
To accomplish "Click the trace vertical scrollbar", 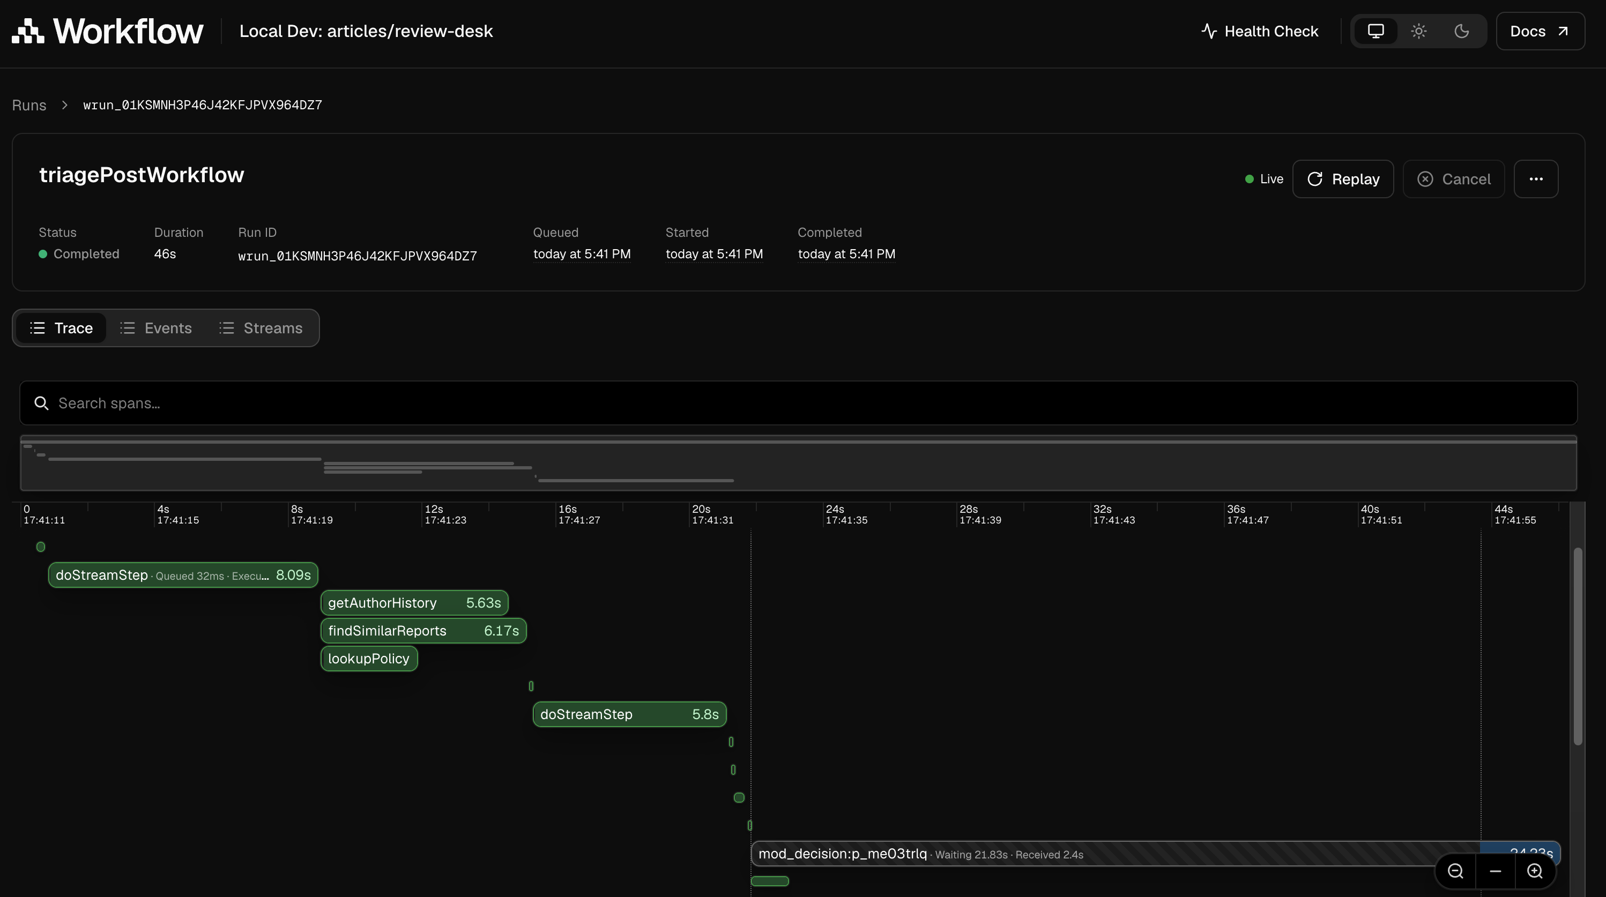I will tap(1577, 646).
